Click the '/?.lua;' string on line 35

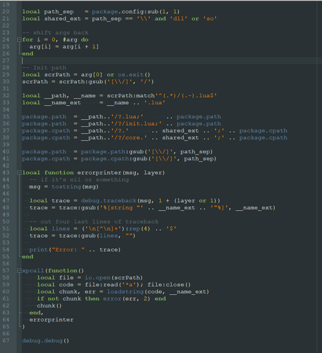click(x=127, y=116)
